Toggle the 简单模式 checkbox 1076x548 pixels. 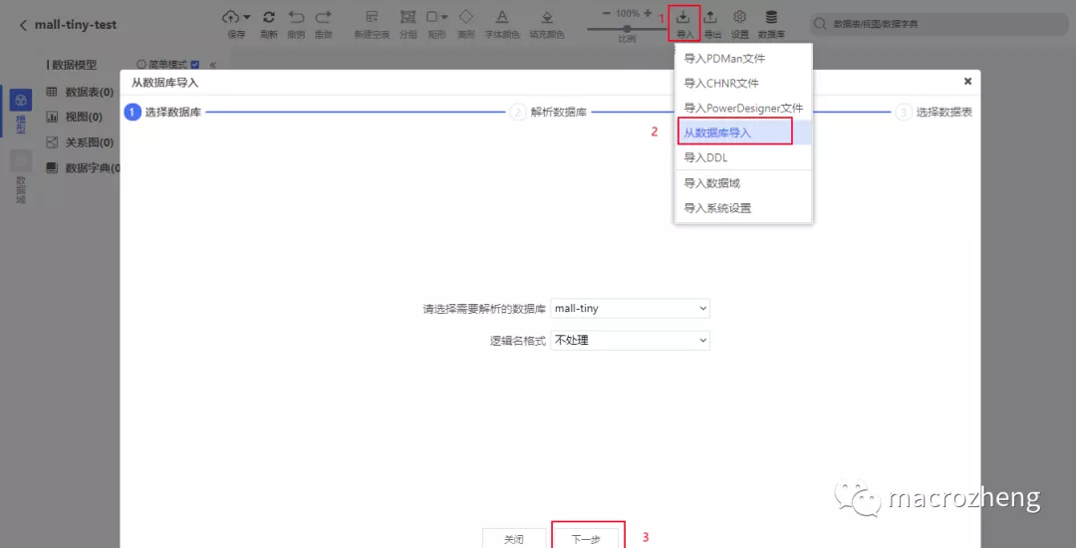point(195,64)
